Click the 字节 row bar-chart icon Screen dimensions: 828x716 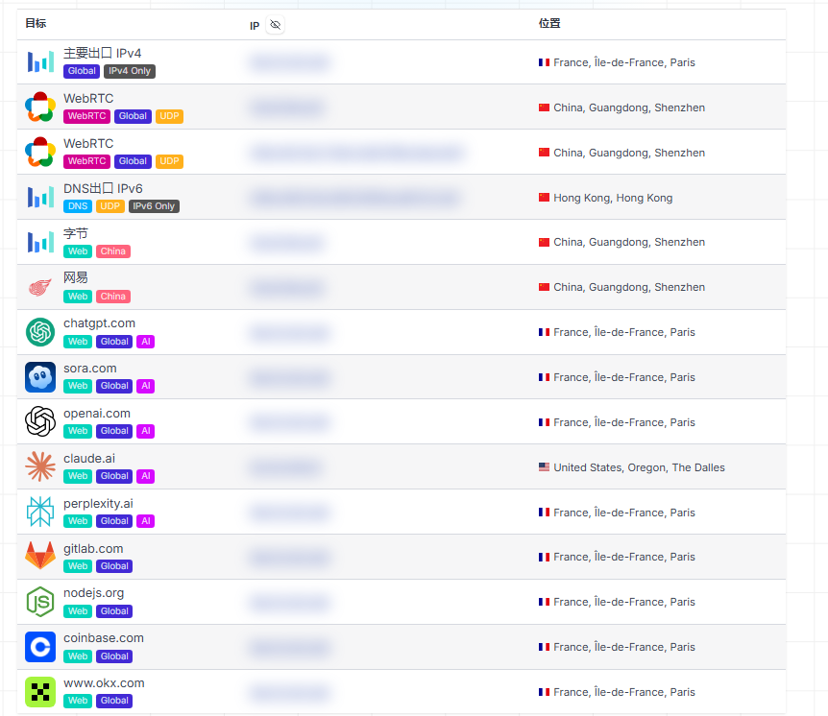(40, 242)
